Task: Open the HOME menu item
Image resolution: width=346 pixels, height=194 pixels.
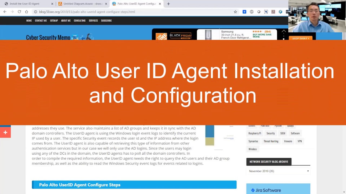Action: click(x=29, y=20)
